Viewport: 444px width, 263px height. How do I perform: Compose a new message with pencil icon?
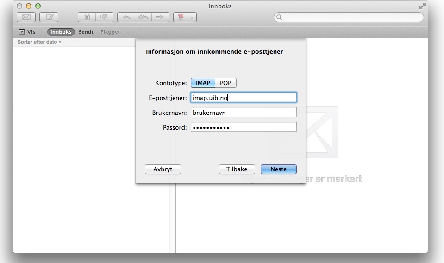click(49, 17)
